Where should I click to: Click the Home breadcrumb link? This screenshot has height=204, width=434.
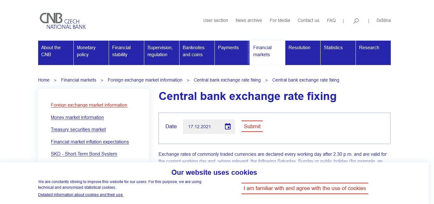44,80
